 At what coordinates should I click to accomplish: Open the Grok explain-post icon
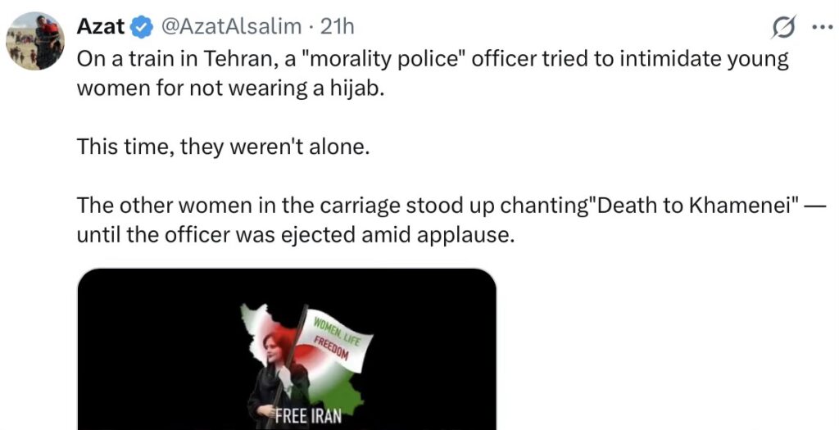pos(784,27)
